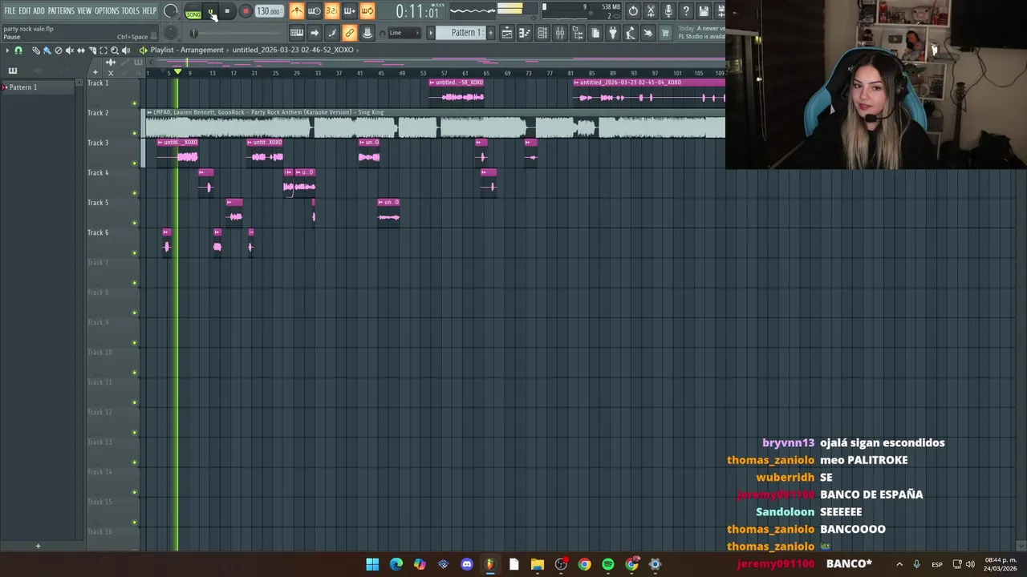Open the VIEW menu

84,11
